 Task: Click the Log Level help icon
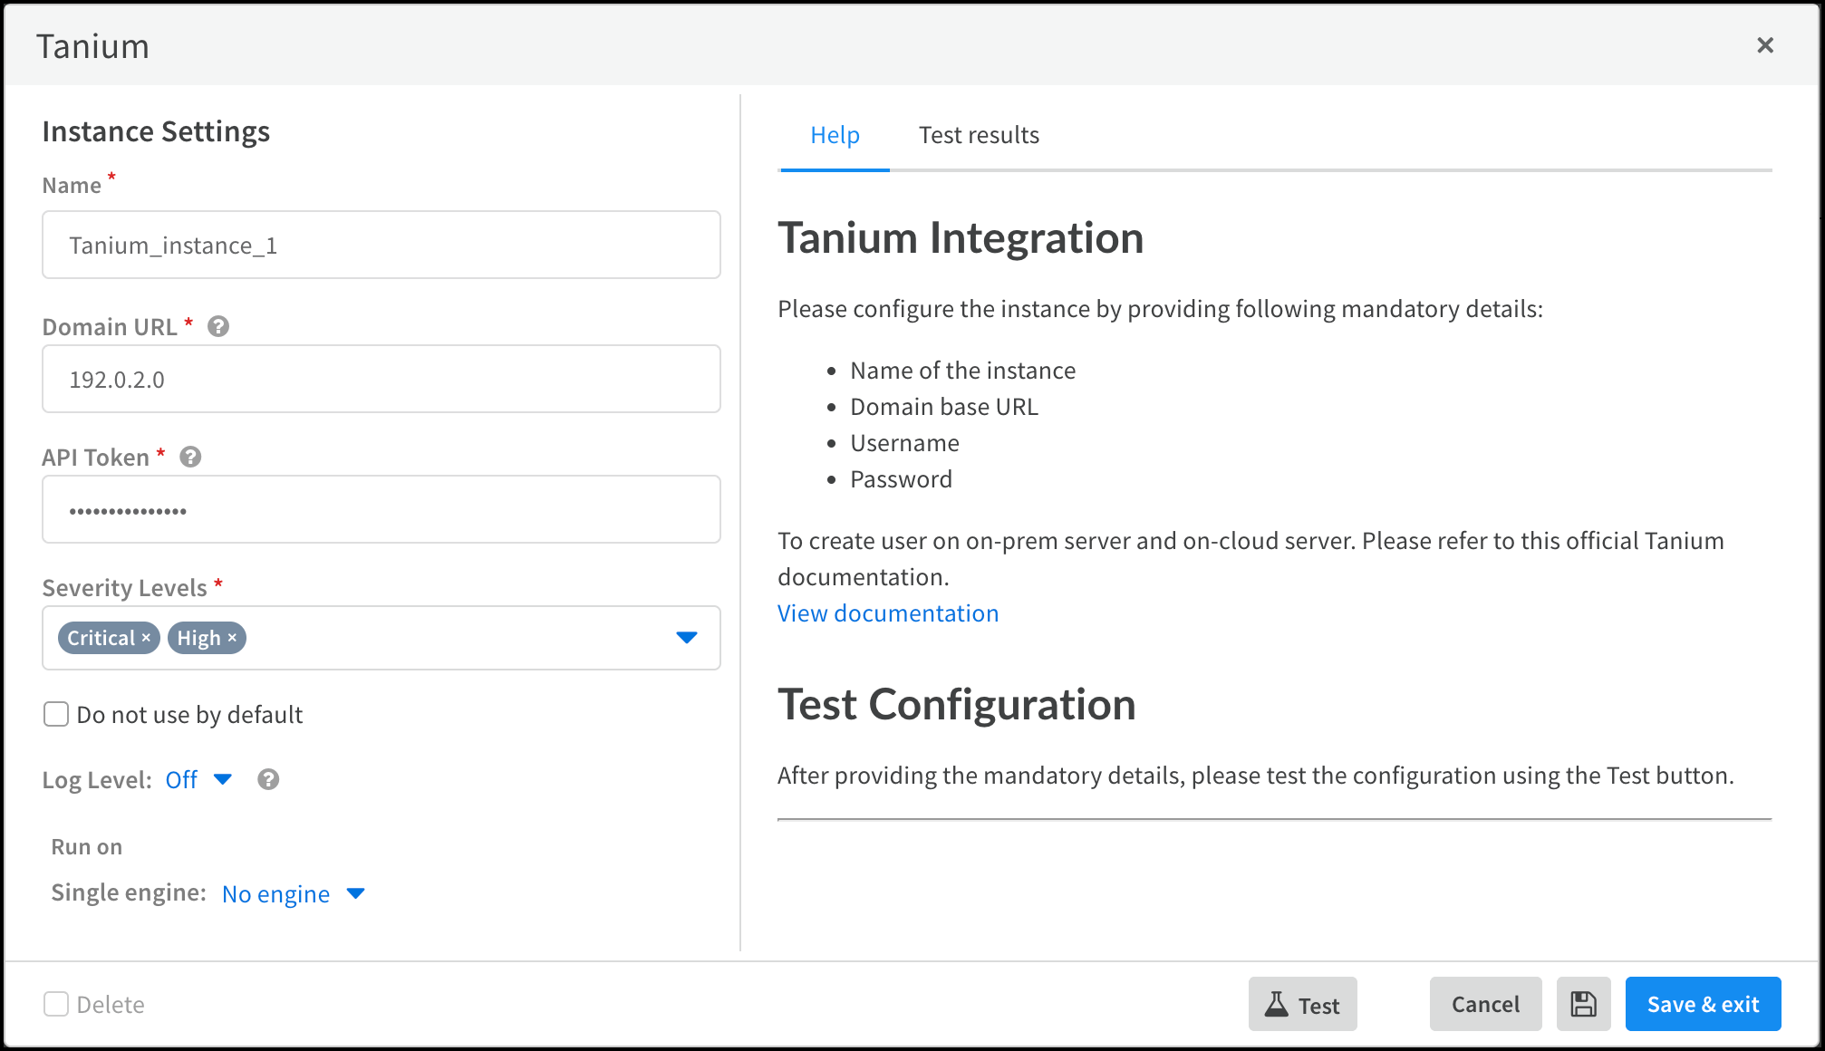[x=268, y=779]
